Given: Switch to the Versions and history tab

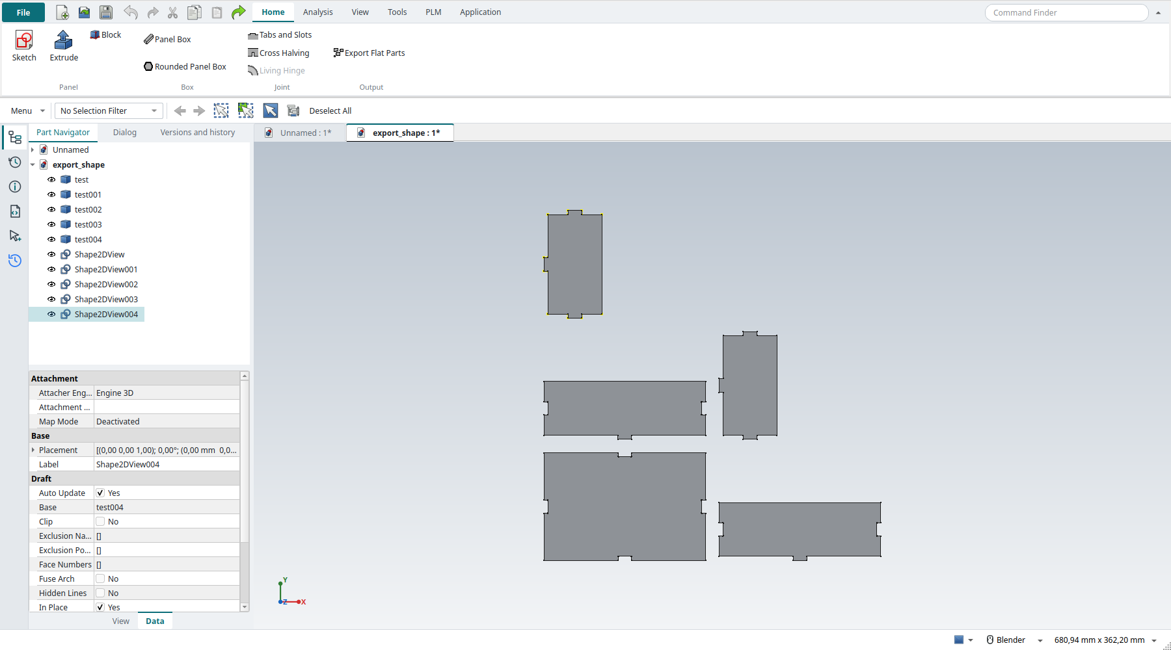Looking at the screenshot, I should (x=198, y=133).
